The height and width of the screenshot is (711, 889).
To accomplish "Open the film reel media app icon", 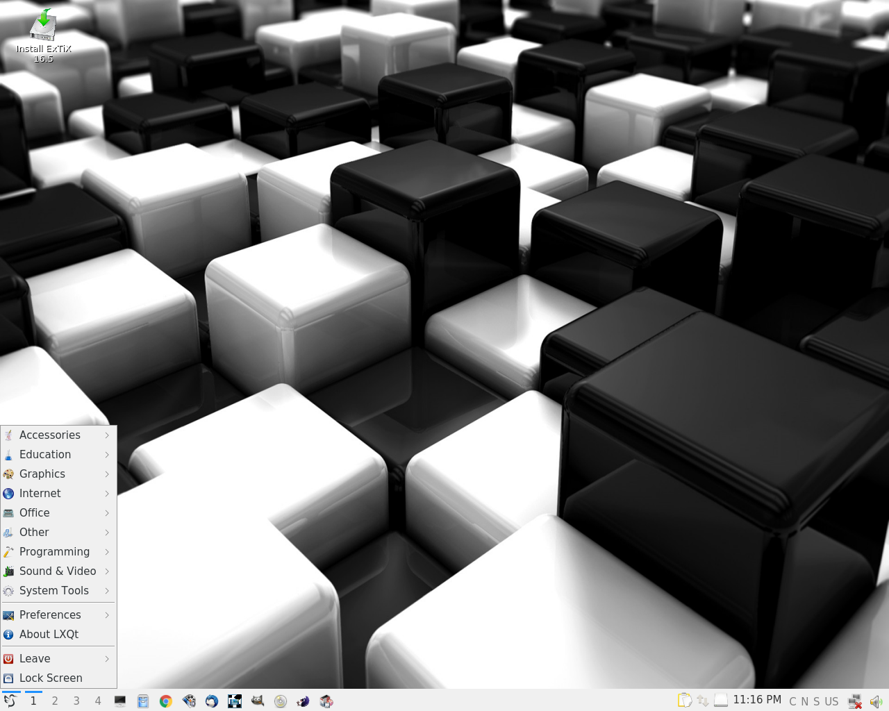I will click(189, 701).
